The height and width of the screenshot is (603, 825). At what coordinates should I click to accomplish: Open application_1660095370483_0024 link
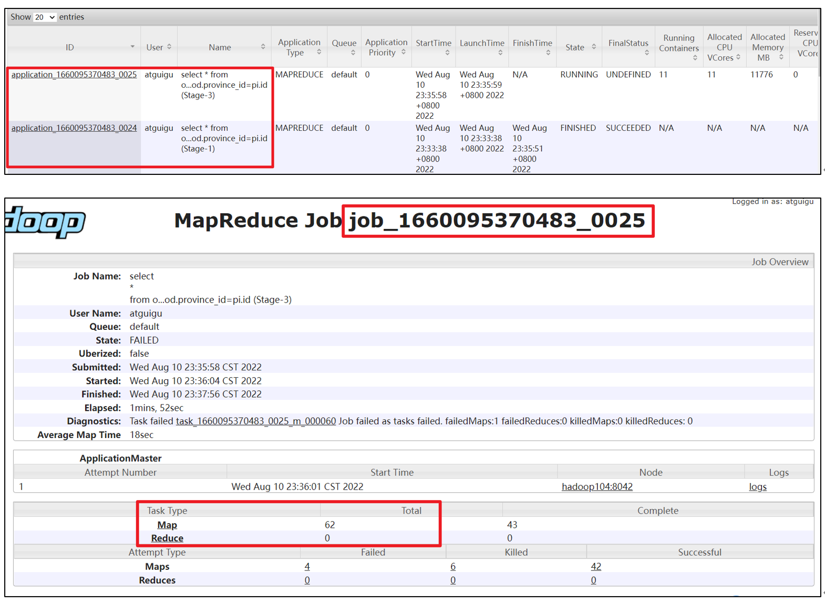pyautogui.click(x=74, y=128)
